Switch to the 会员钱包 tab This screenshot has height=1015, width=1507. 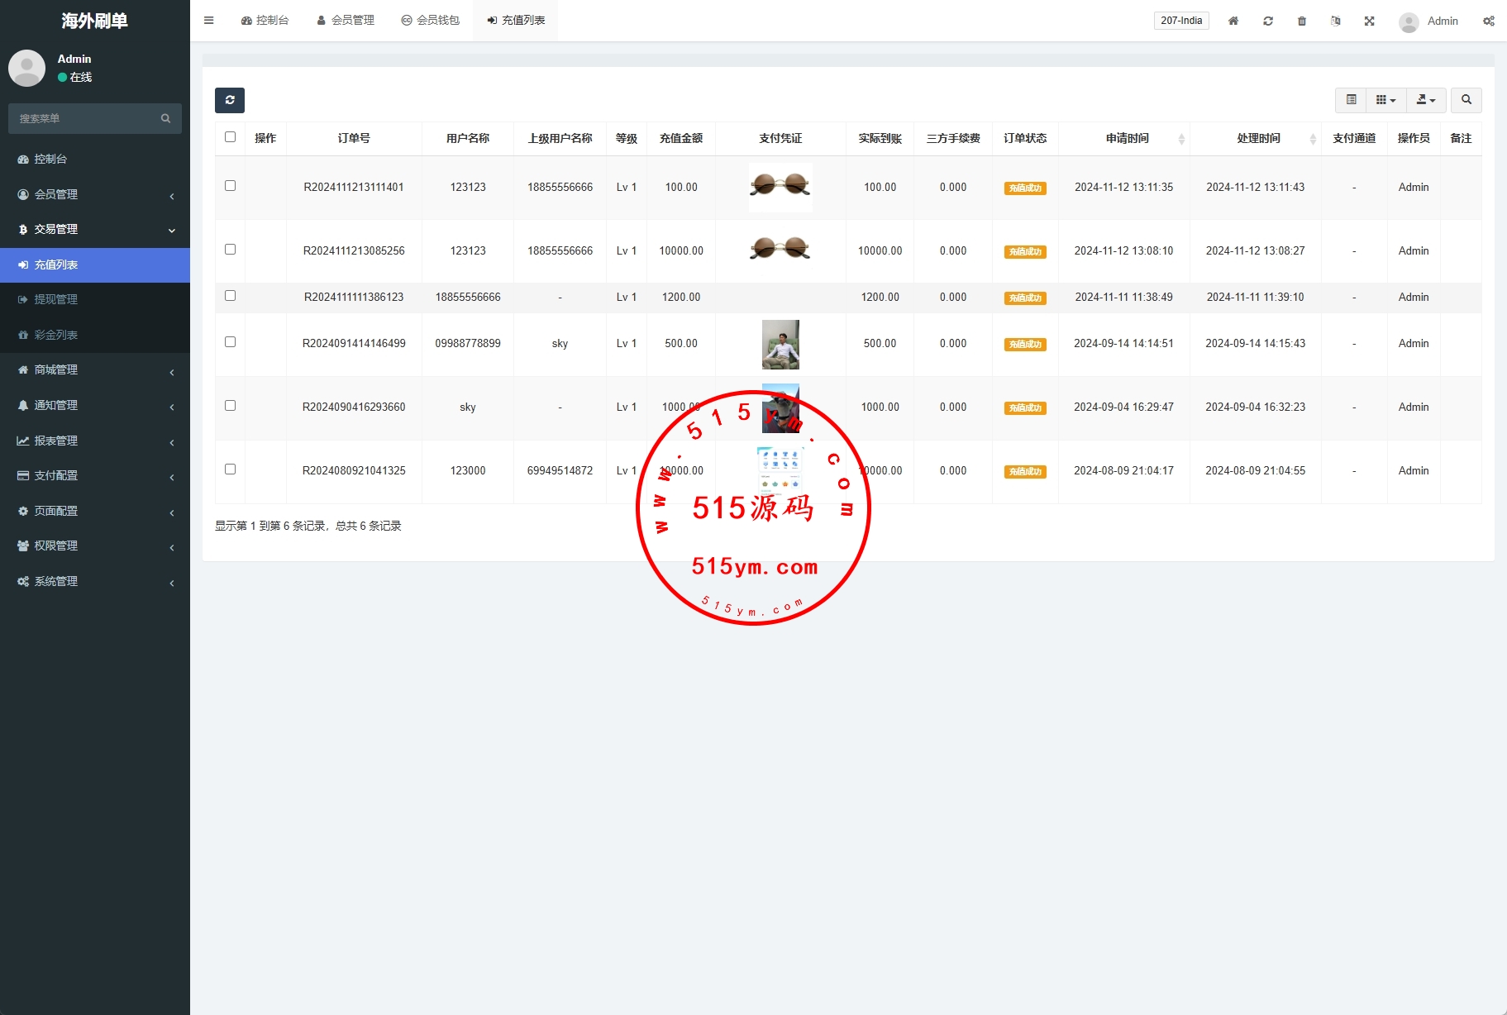(x=430, y=21)
